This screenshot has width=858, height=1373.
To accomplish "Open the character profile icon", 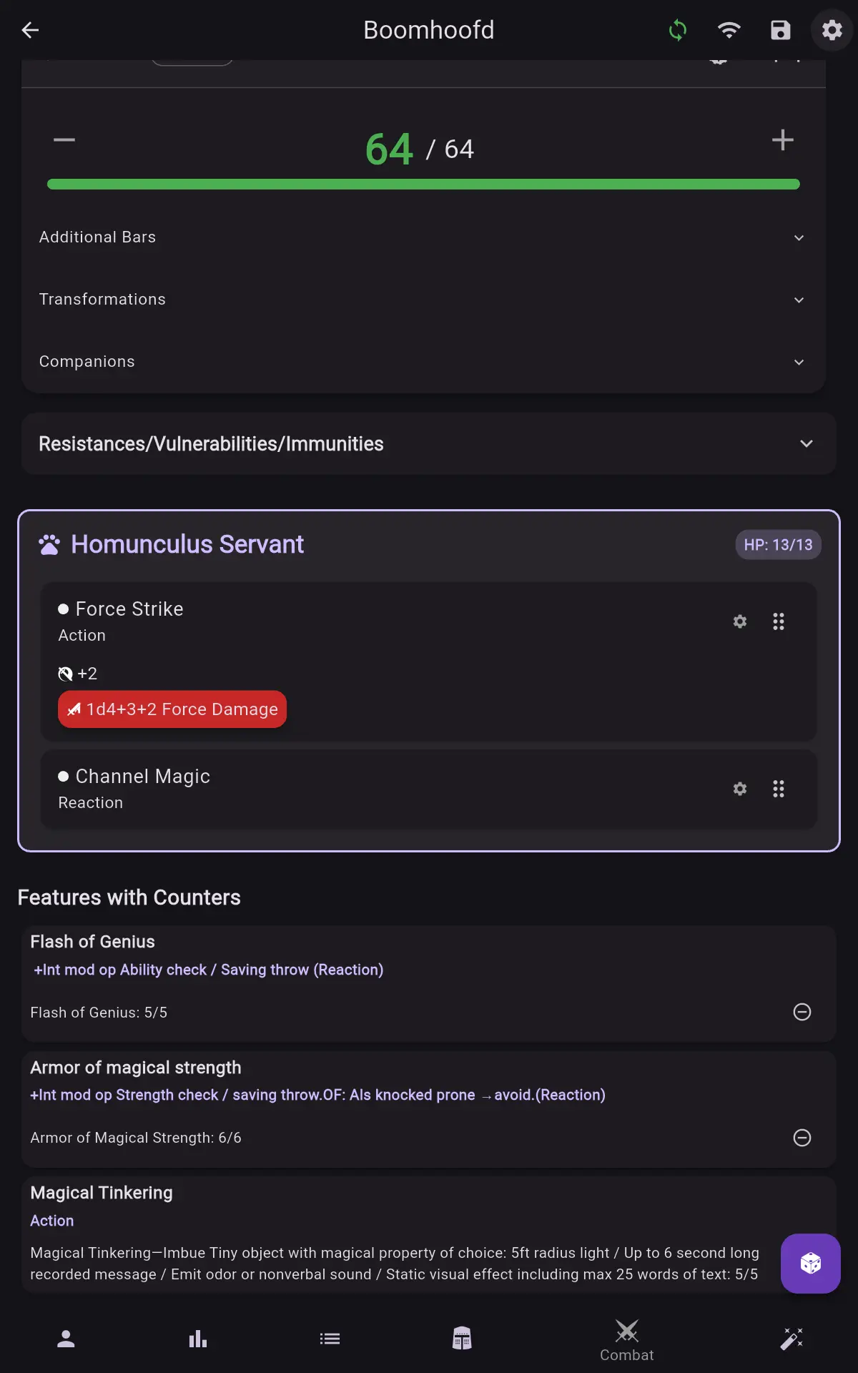I will 65,1338.
